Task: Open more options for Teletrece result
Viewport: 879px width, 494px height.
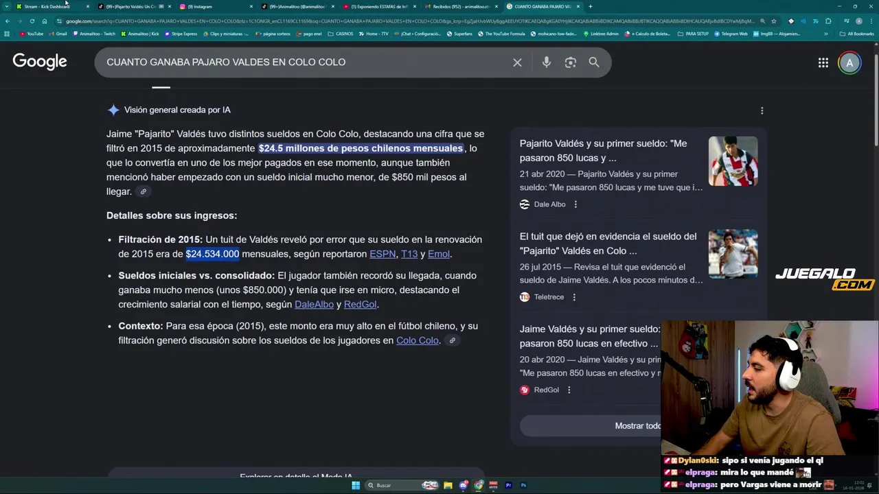Action: tap(574, 297)
